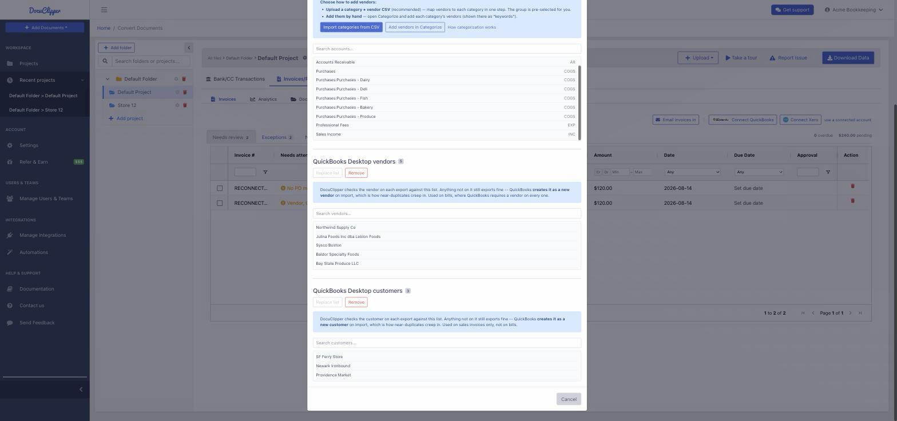
Task: Click the Invoice # column filter funnel icon
Action: pyautogui.click(x=265, y=172)
